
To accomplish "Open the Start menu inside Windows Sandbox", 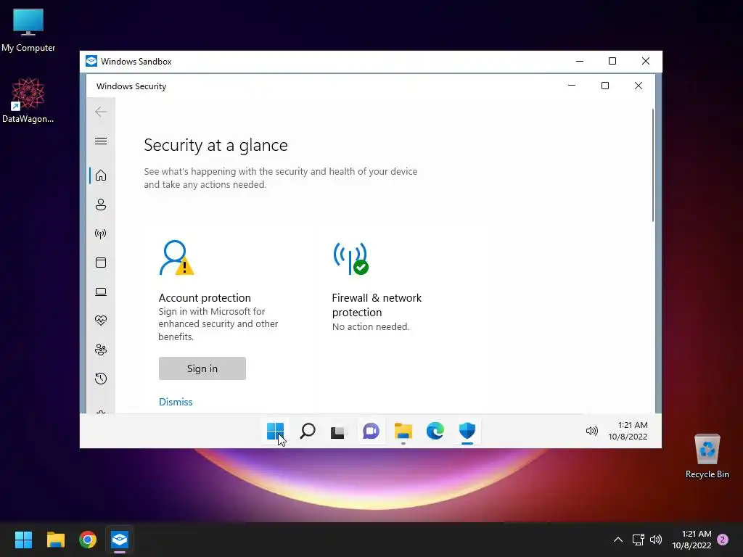I will (x=275, y=431).
